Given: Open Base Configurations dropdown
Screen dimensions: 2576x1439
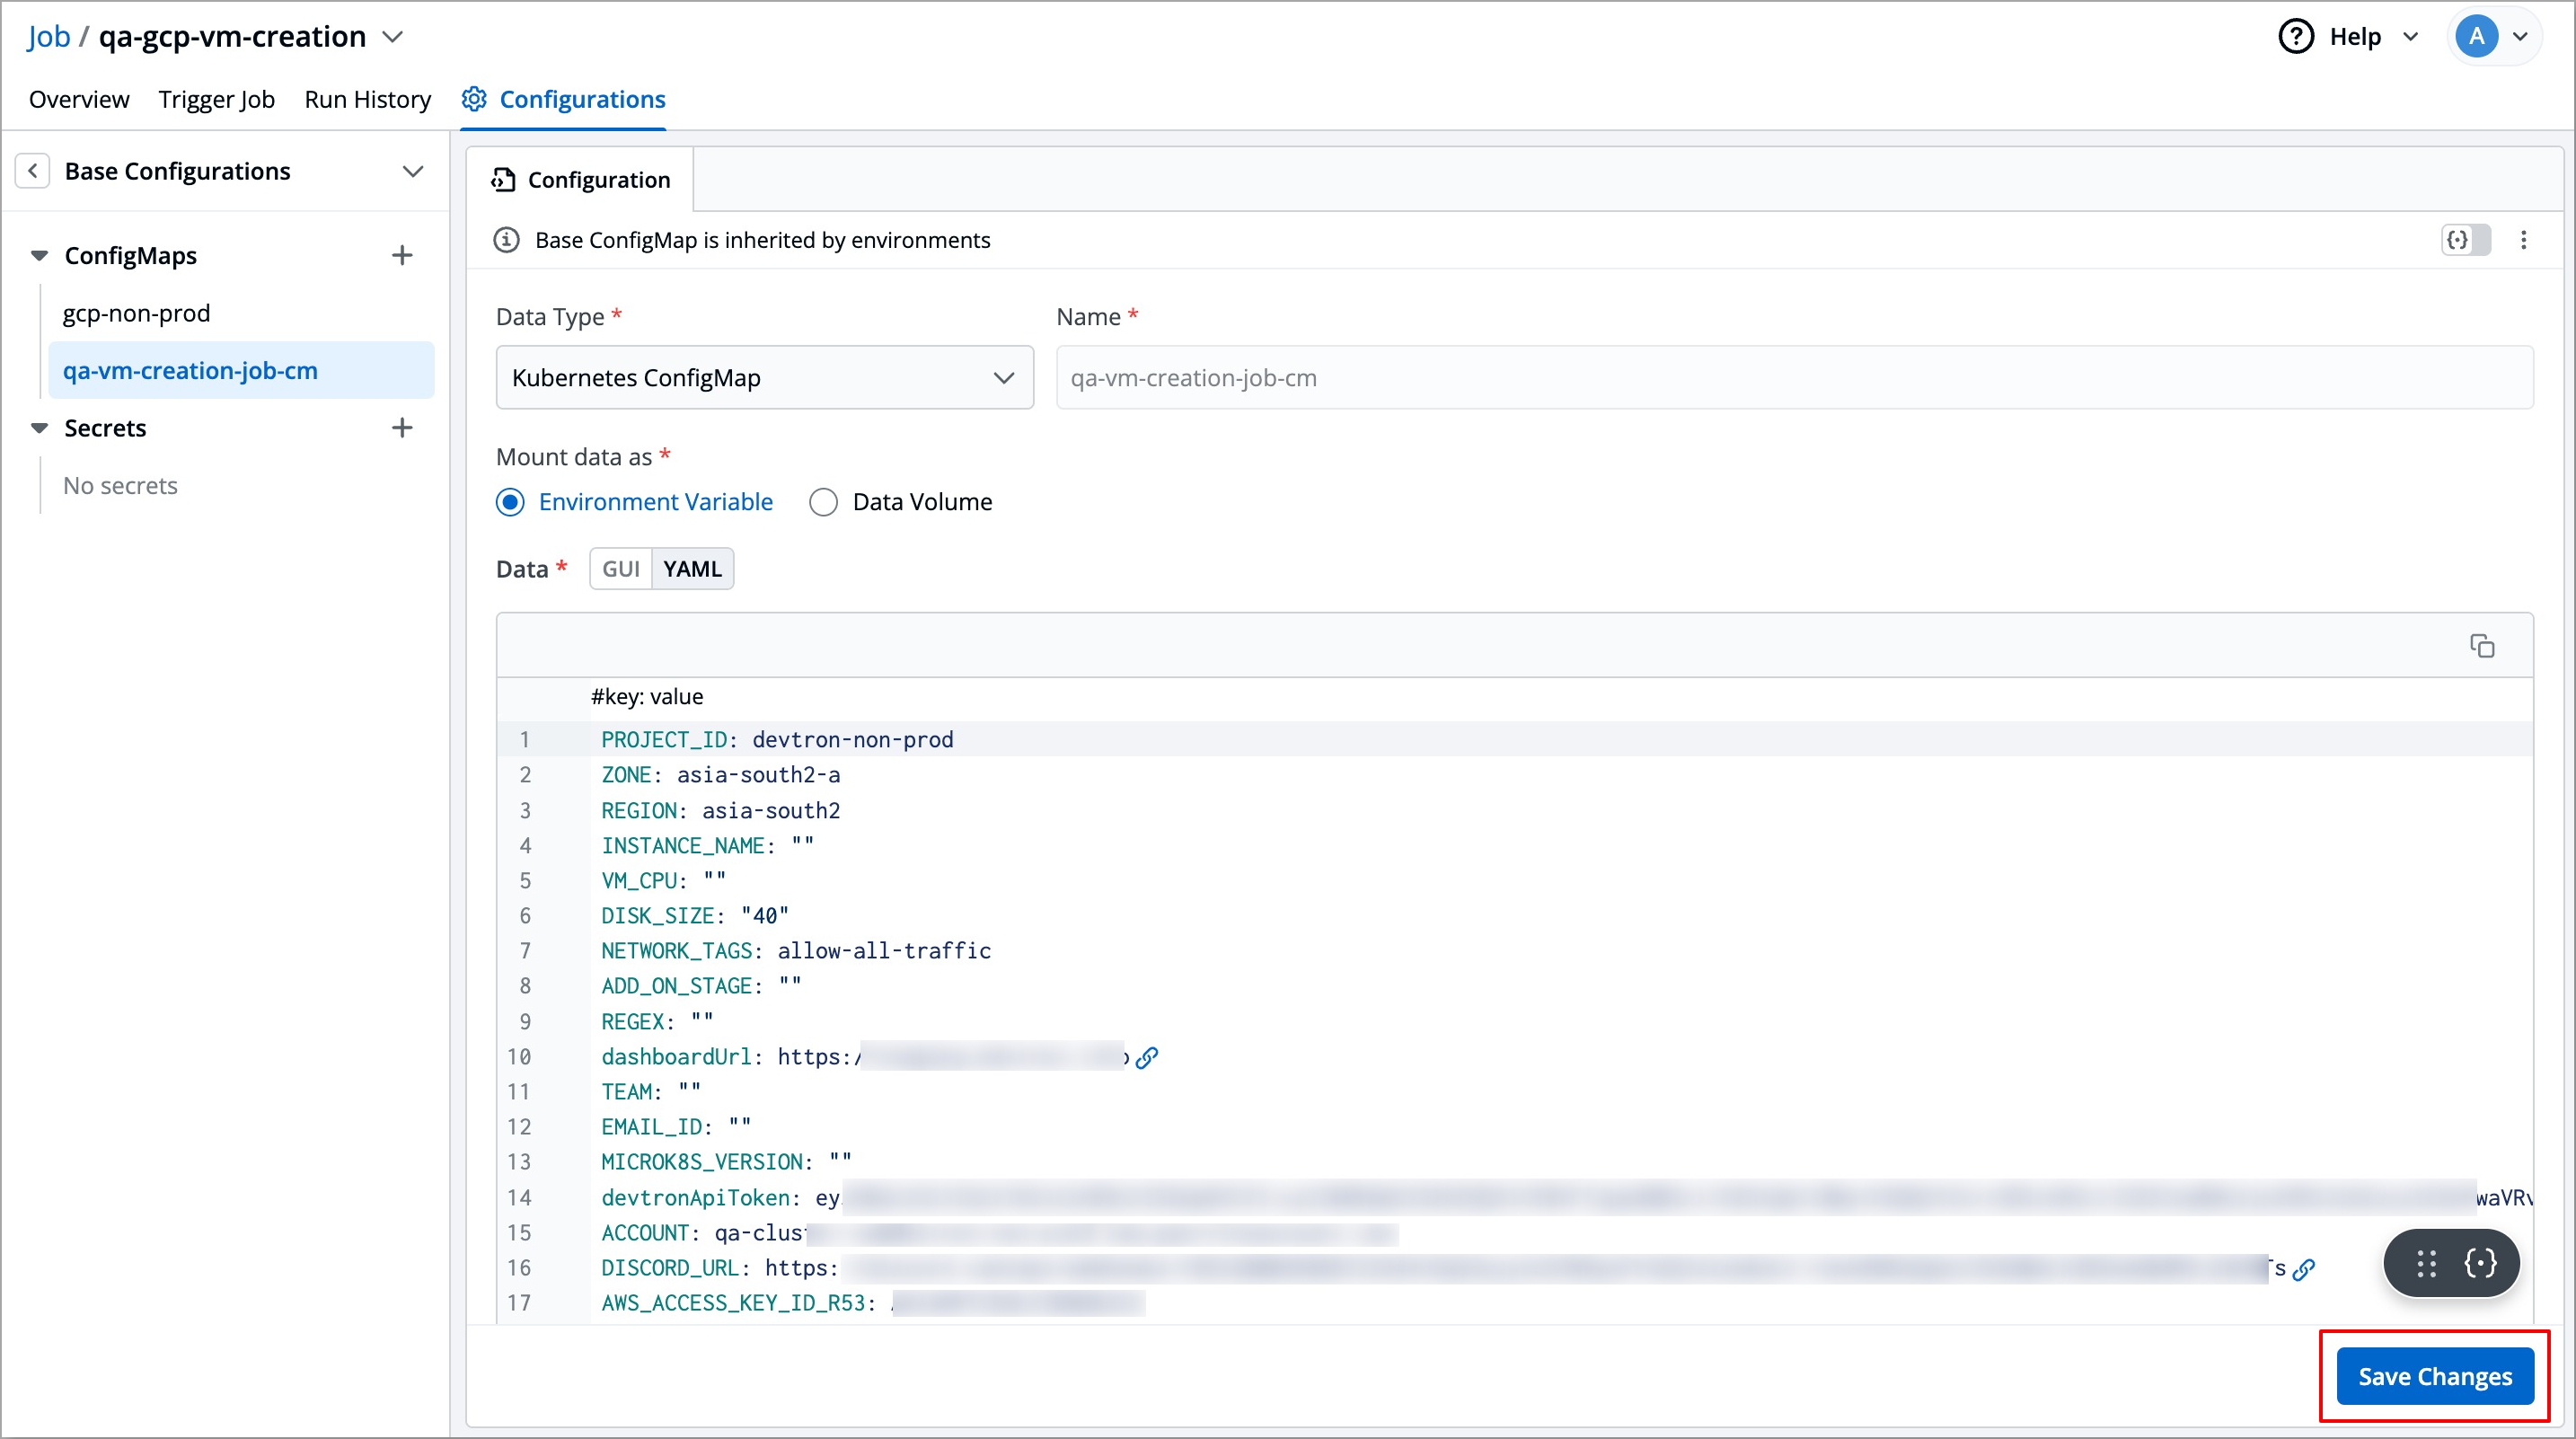Looking at the screenshot, I should click(412, 171).
